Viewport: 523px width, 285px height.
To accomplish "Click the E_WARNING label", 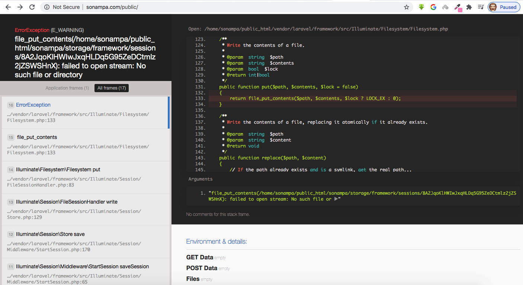I will (67, 30).
